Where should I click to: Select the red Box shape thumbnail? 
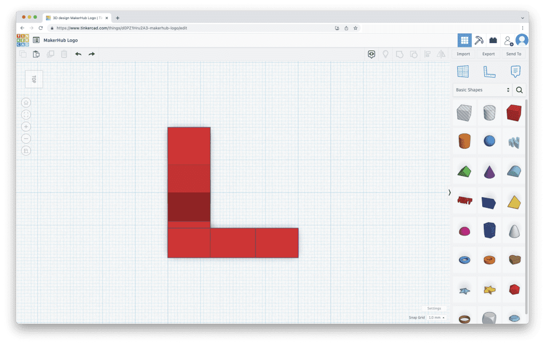tap(514, 112)
